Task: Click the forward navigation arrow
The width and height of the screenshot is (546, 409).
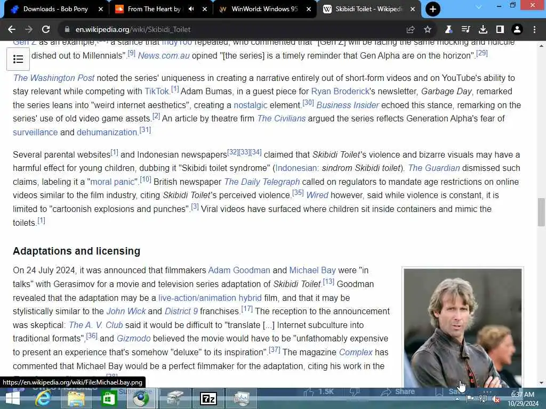Action: pos(29,30)
